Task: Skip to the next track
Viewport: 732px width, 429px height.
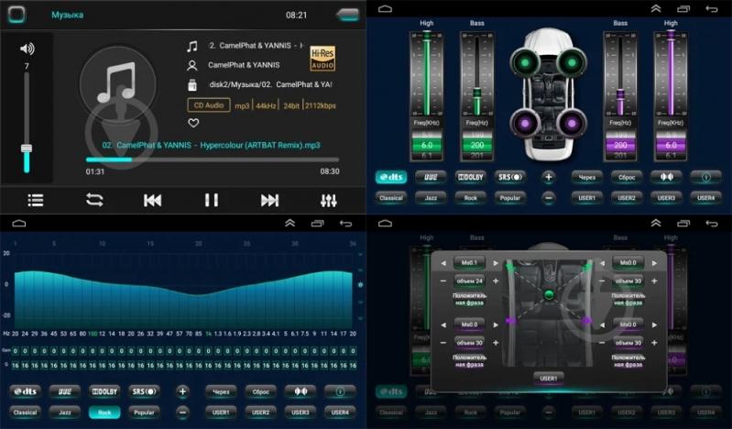Action: 269,200
